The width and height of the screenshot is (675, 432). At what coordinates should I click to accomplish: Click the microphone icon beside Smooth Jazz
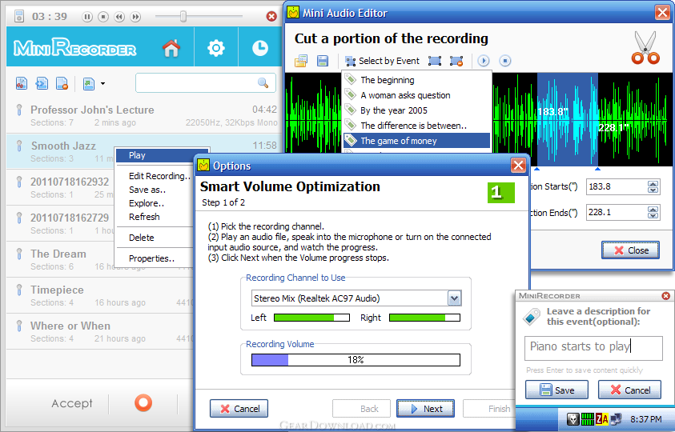(x=19, y=146)
